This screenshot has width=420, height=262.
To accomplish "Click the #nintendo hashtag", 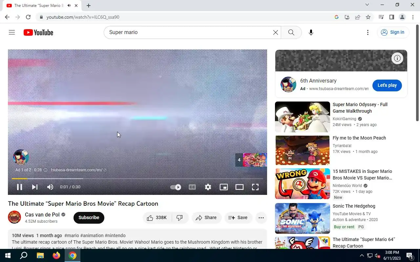I will (x=115, y=235).
